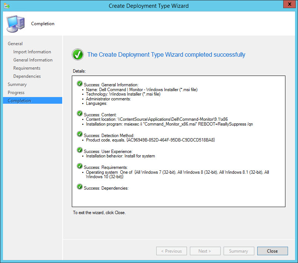Select the highlighted Completion step
This screenshot has width=298, height=263.
pos(20,101)
